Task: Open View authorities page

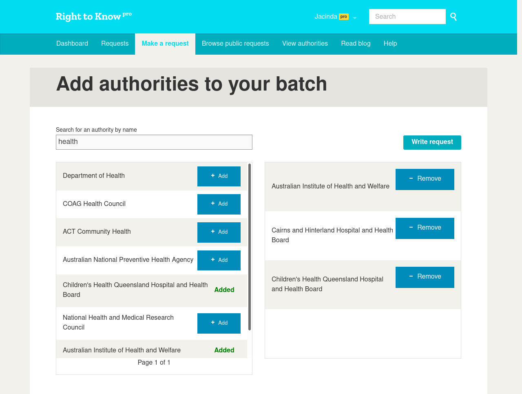Action: [305, 44]
